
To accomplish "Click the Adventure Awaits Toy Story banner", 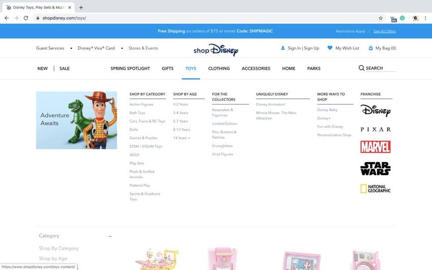I will click(77, 120).
